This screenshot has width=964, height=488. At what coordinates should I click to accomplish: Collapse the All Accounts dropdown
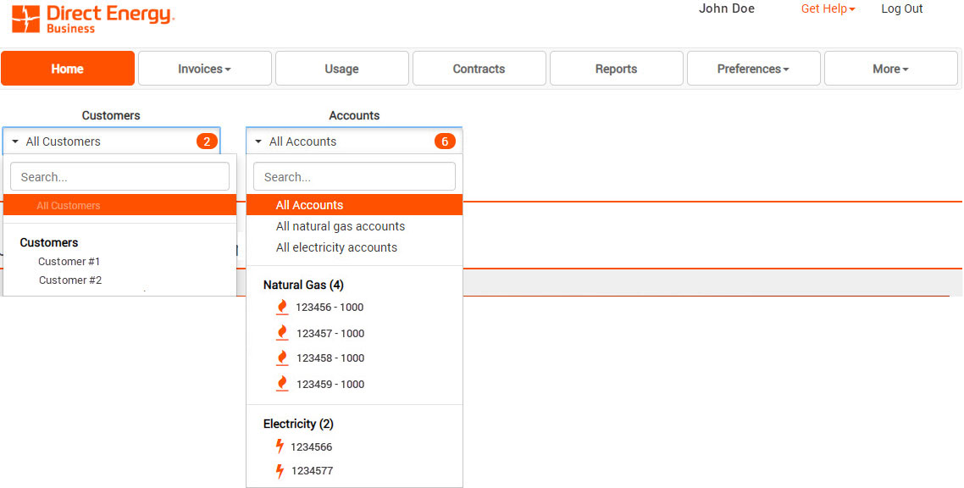[x=354, y=141]
